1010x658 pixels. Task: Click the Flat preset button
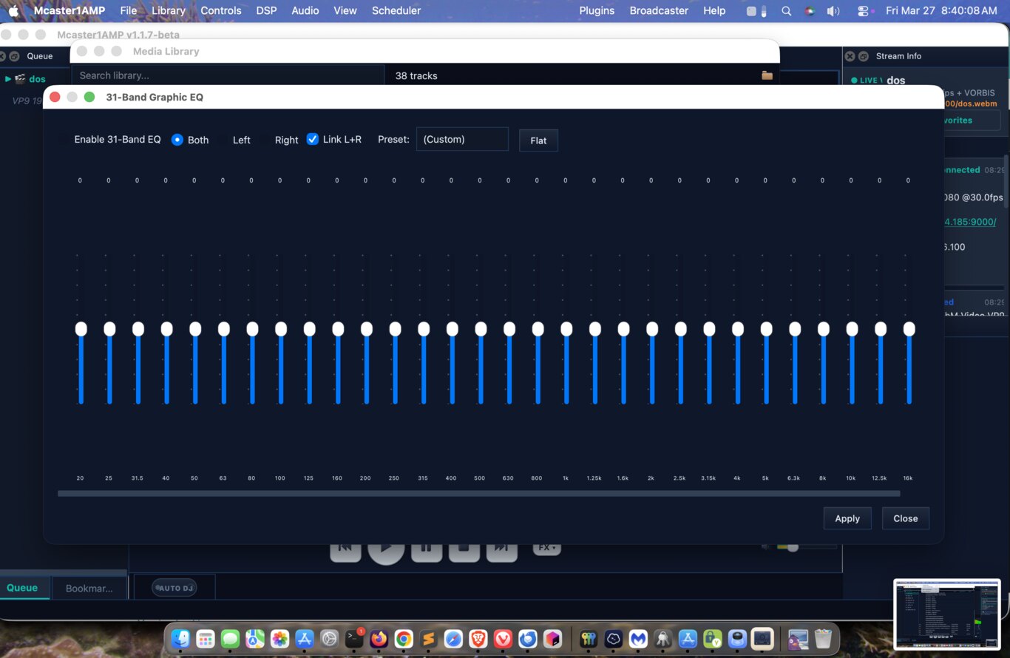click(538, 140)
